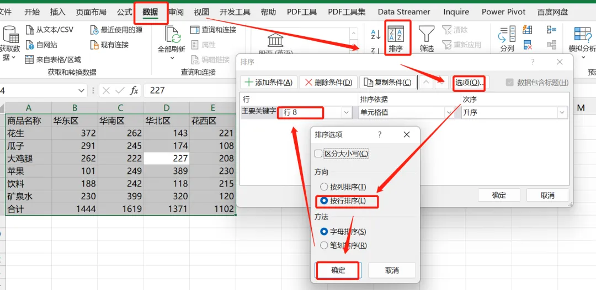
Task: Toggle My data has headers (数据包含标题)
Action: click(x=510, y=82)
